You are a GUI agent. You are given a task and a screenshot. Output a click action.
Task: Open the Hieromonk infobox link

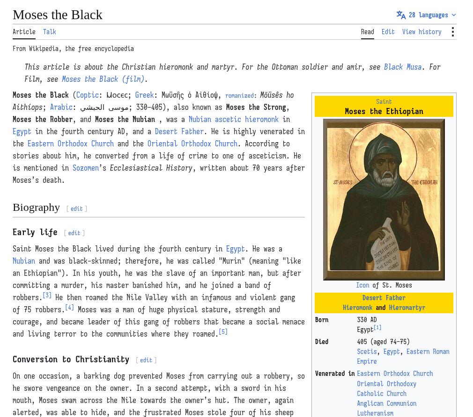click(x=357, y=308)
